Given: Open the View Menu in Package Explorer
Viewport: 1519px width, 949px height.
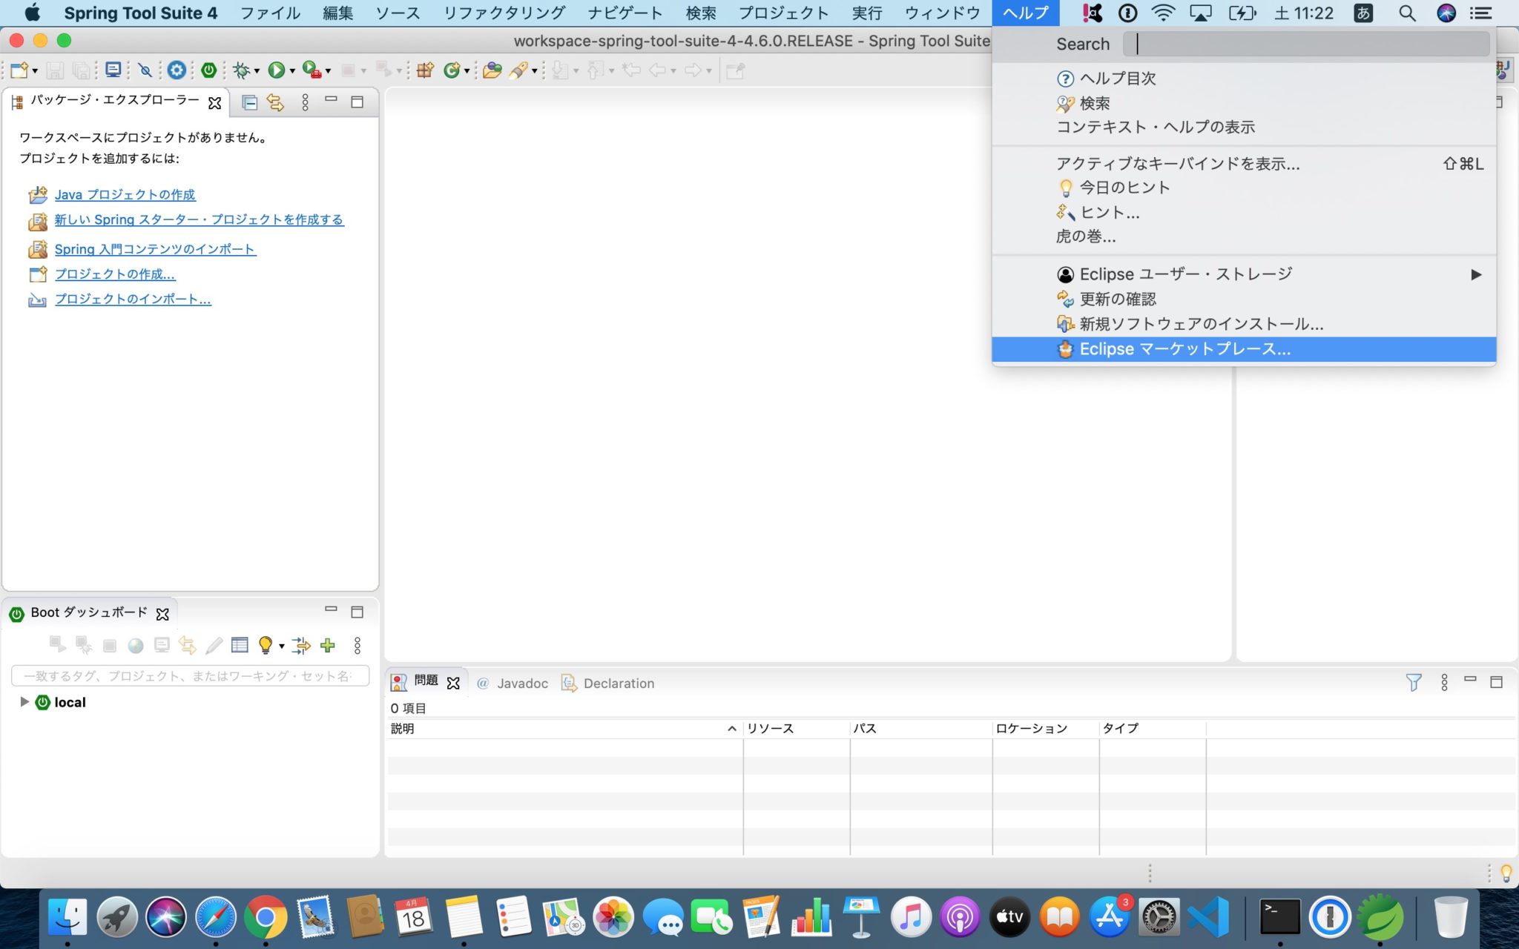Looking at the screenshot, I should click(305, 102).
